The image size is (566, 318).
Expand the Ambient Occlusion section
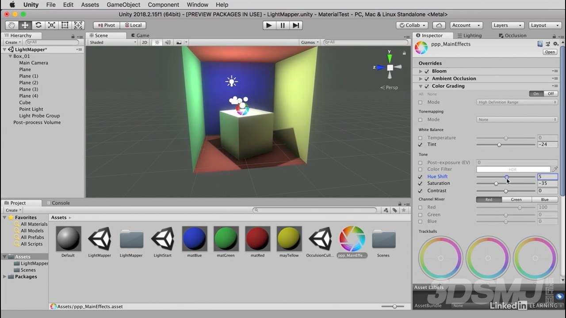tap(421, 79)
